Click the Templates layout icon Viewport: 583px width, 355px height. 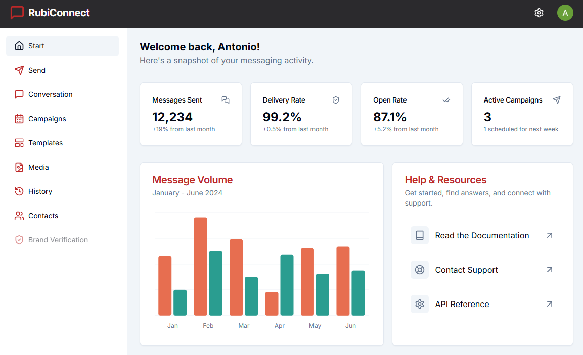19,143
